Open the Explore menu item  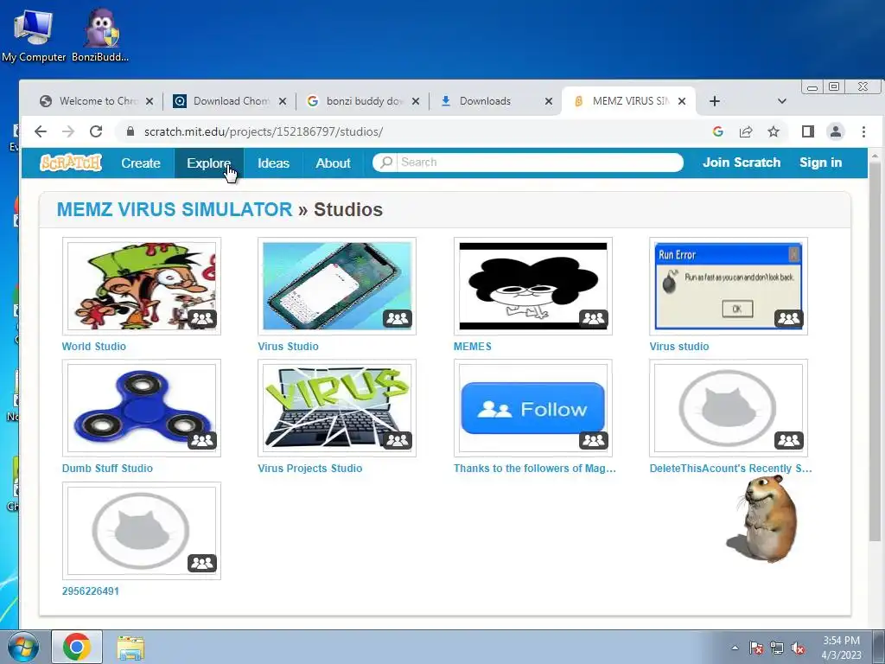(x=209, y=163)
